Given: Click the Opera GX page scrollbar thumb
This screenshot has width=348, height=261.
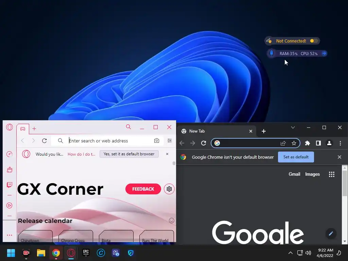Looking at the screenshot, I should (174, 163).
